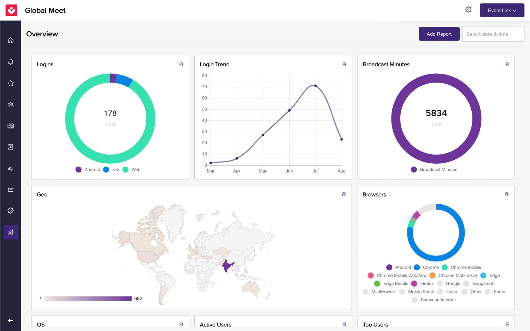This screenshot has width=530, height=331.
Task: Open the calendar section in sidebar
Action: [10, 126]
